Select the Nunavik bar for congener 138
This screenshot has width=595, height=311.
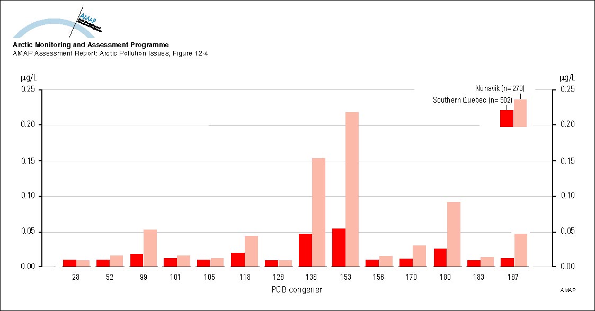coord(318,212)
